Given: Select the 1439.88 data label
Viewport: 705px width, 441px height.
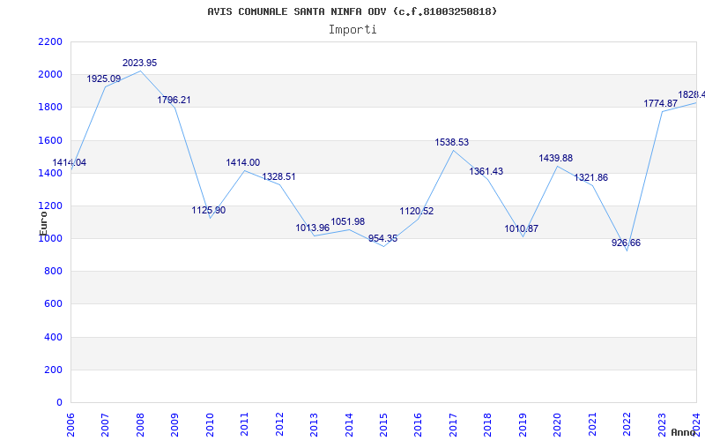Looking at the screenshot, I should pyautogui.click(x=556, y=159).
